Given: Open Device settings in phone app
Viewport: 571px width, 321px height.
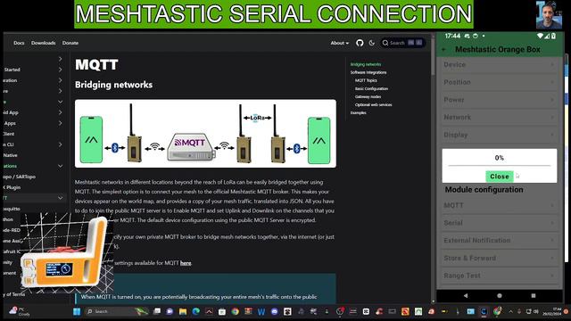Looking at the screenshot, I should click(x=500, y=65).
